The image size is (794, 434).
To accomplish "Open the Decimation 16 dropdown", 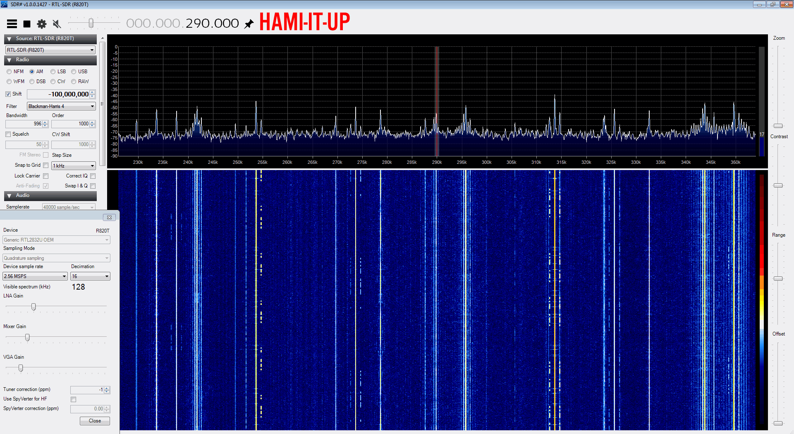I will tap(90, 276).
